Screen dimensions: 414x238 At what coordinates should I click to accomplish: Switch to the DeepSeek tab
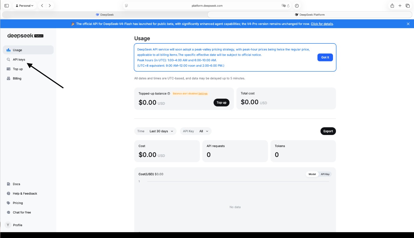[x=105, y=14]
